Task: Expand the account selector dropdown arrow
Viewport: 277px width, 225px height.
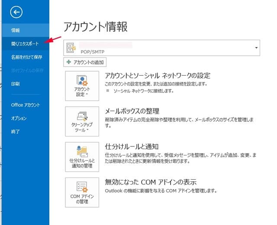Action: point(257,48)
